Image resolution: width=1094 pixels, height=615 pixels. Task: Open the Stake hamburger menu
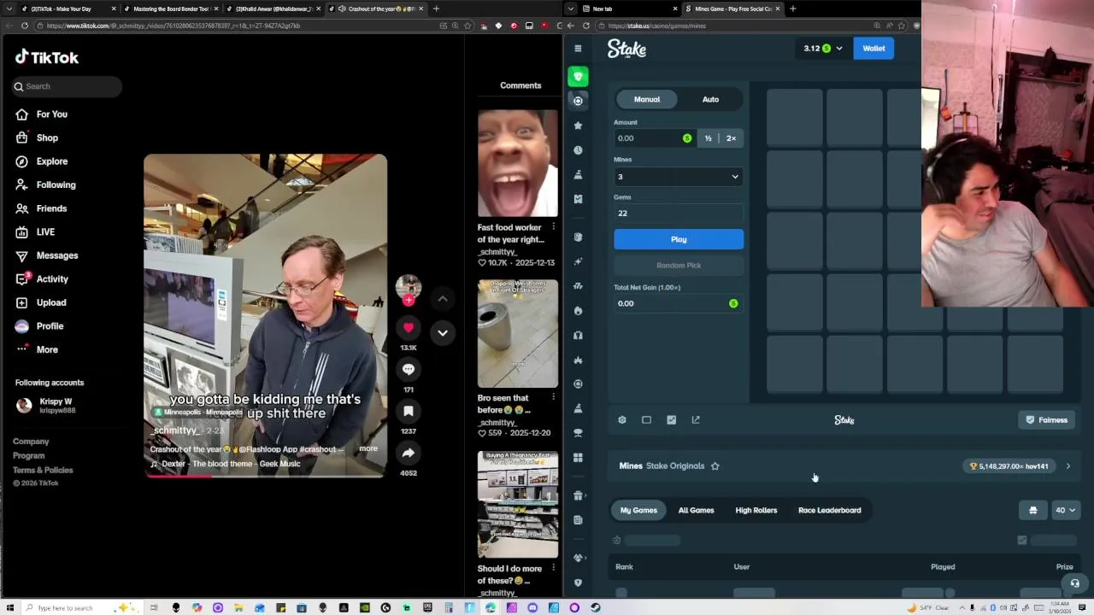(578, 49)
